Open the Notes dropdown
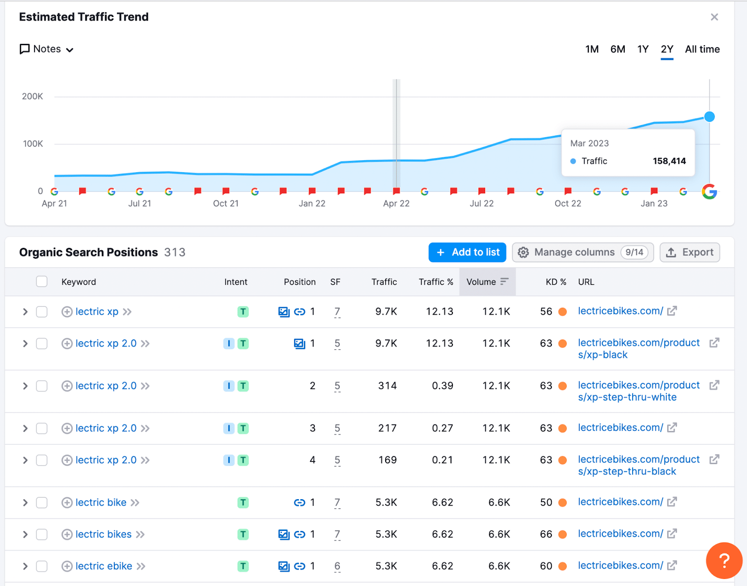This screenshot has height=586, width=747. pyautogui.click(x=46, y=49)
